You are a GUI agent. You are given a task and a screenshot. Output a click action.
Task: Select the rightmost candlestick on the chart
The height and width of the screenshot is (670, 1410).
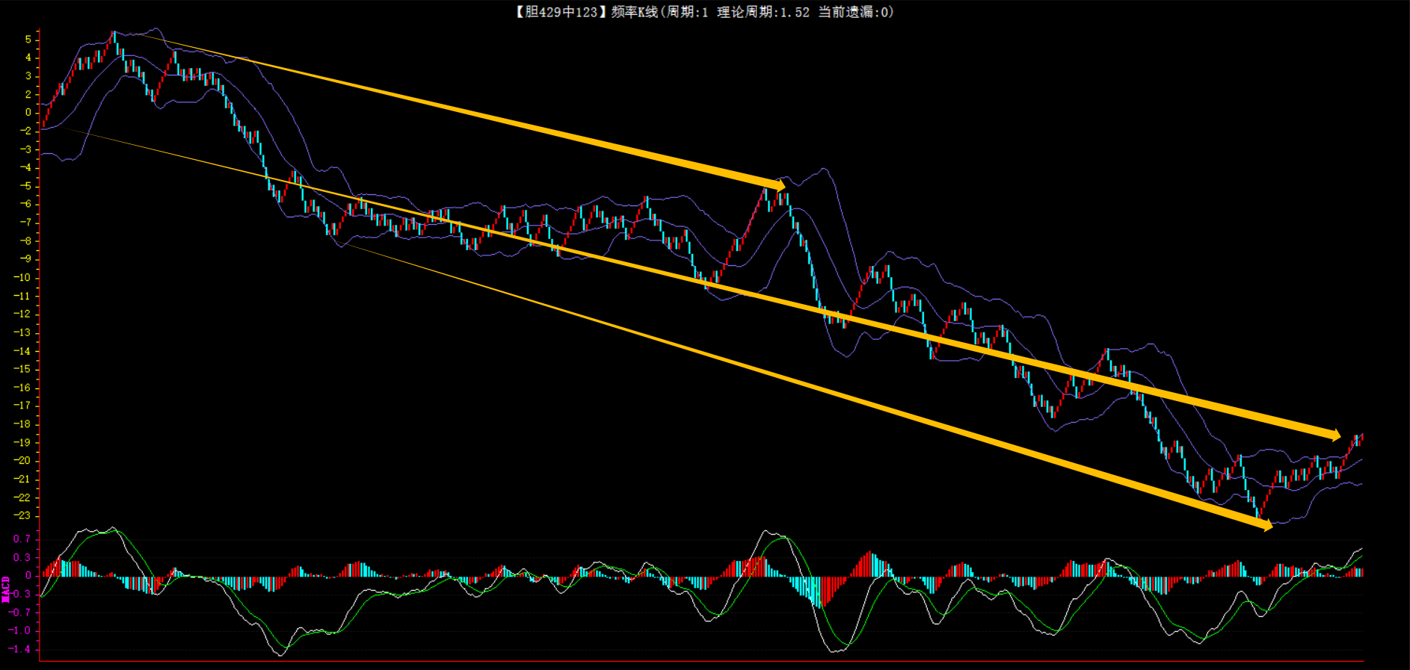pos(1361,437)
